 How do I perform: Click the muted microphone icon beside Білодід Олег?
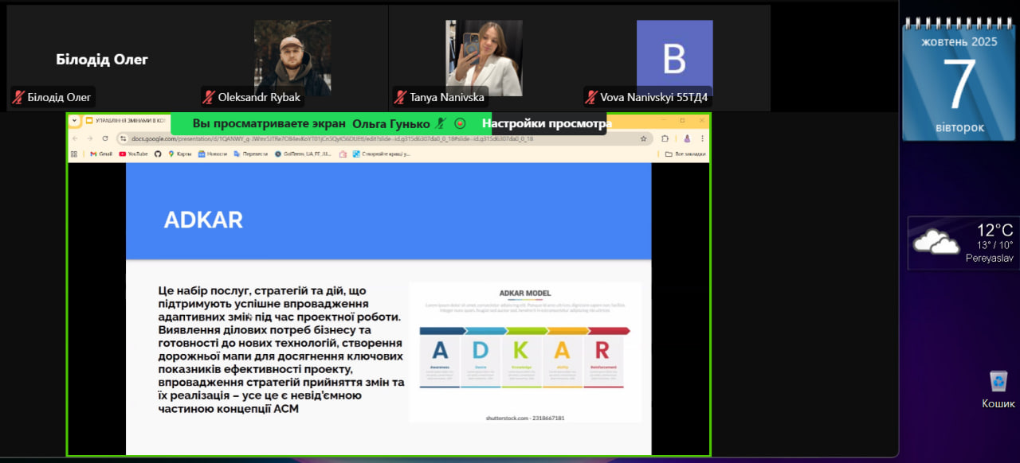click(18, 97)
